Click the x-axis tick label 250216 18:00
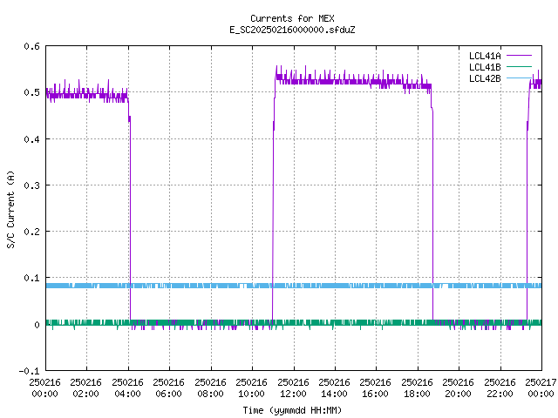The height and width of the screenshot is (418, 558). click(417, 388)
